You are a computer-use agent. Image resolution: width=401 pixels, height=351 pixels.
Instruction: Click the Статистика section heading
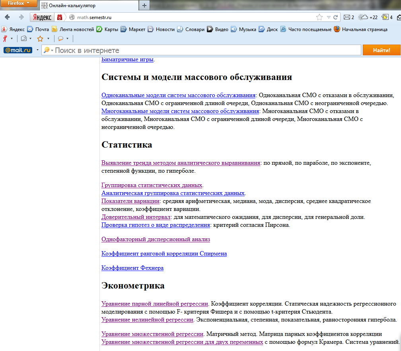[x=127, y=145]
